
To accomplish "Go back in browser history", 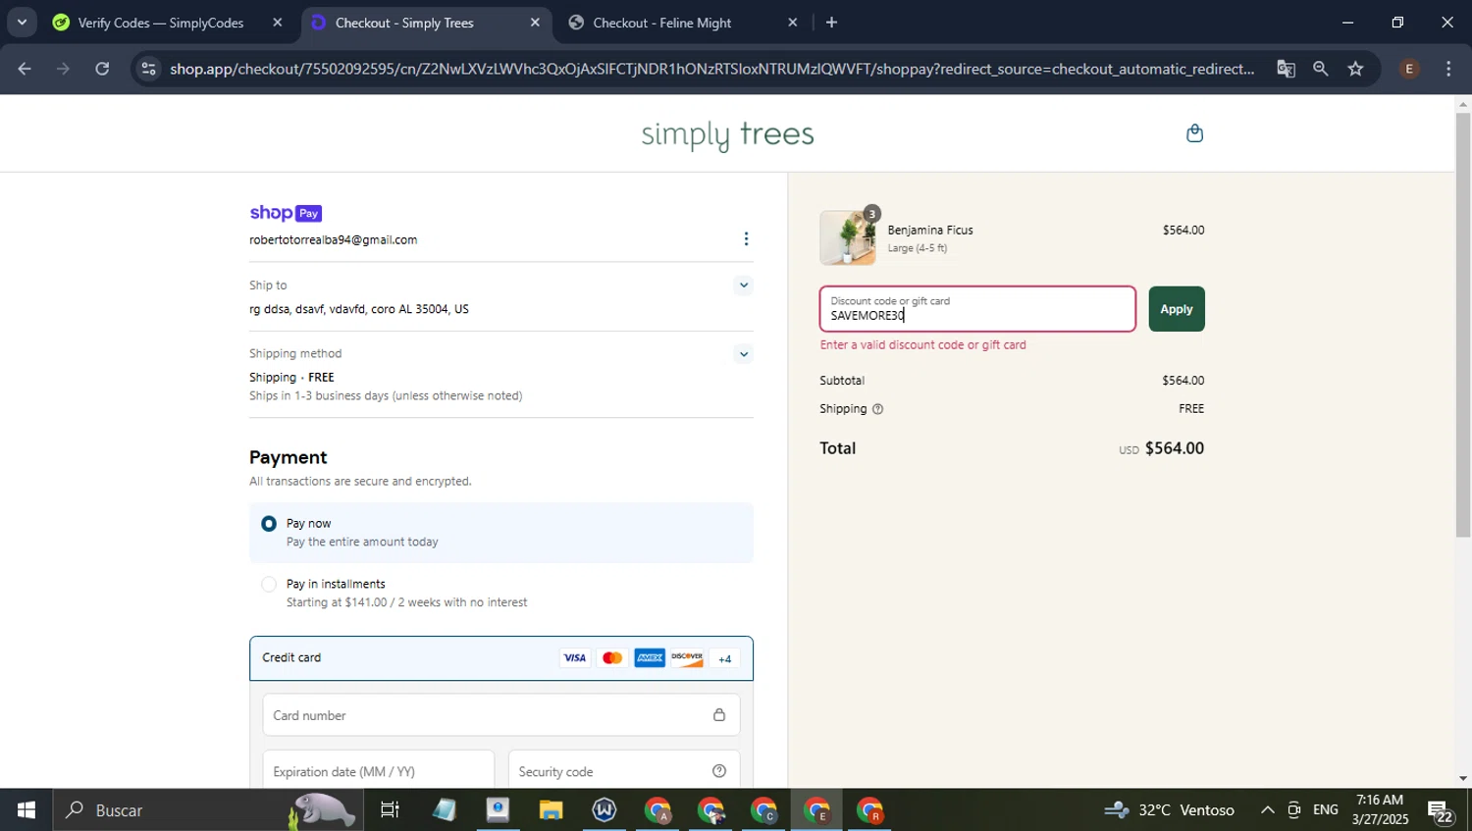I will coord(25,69).
